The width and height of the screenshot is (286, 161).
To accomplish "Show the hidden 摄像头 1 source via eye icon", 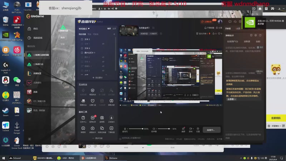I will [x=103, y=66].
